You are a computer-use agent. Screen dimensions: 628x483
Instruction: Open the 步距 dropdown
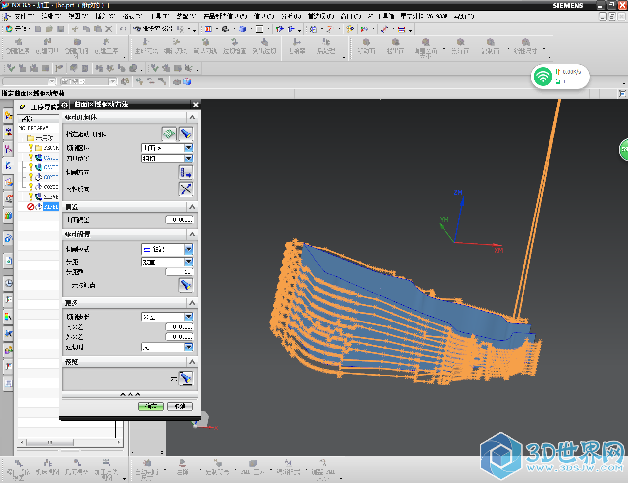167,262
